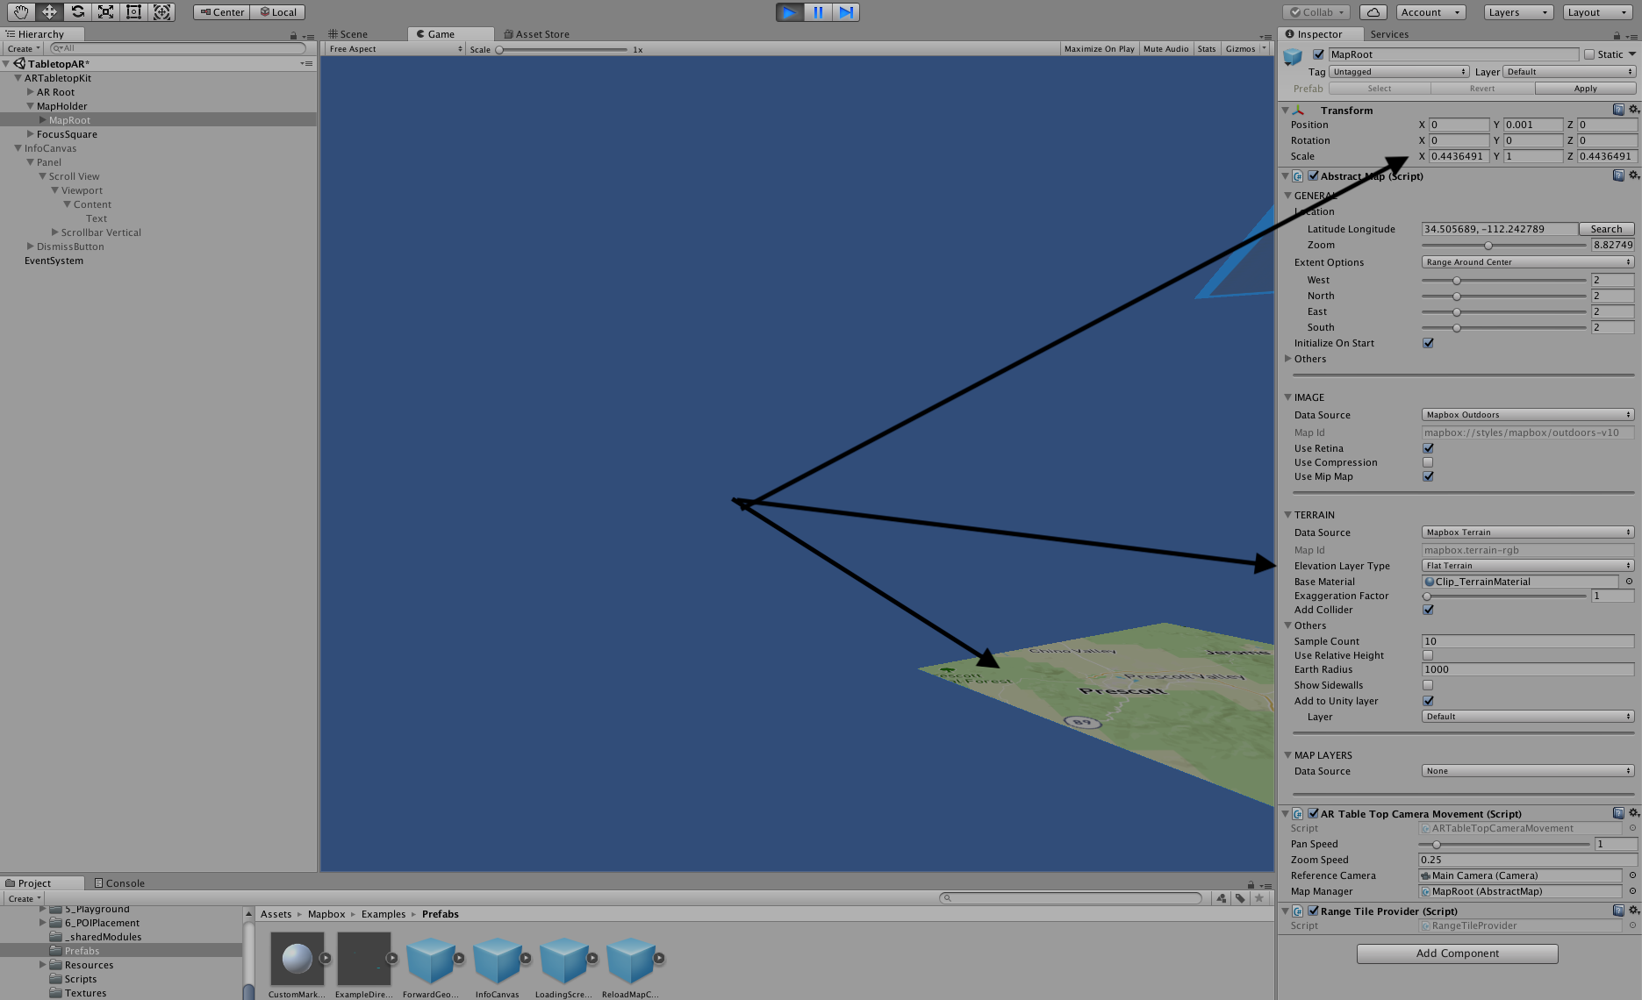Select the Hand tool in toolbar

[20, 11]
